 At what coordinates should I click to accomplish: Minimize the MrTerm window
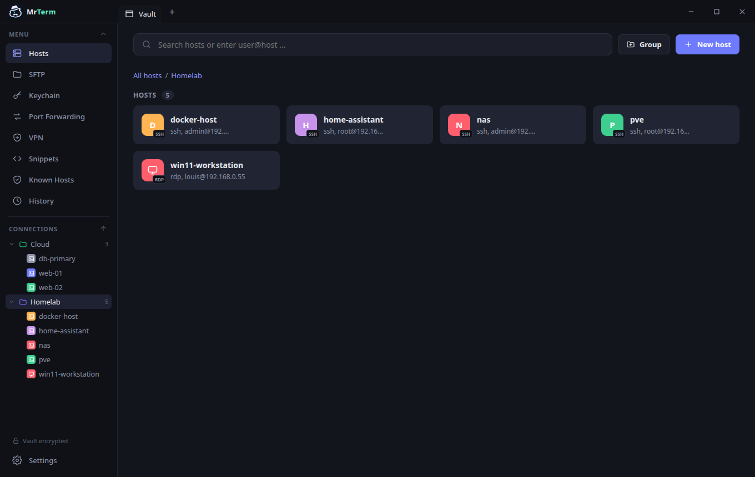pyautogui.click(x=691, y=12)
